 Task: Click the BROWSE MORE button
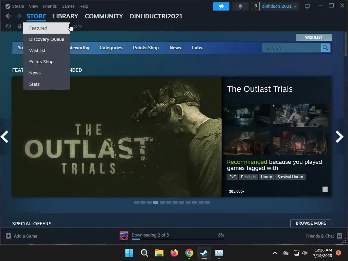click(311, 223)
